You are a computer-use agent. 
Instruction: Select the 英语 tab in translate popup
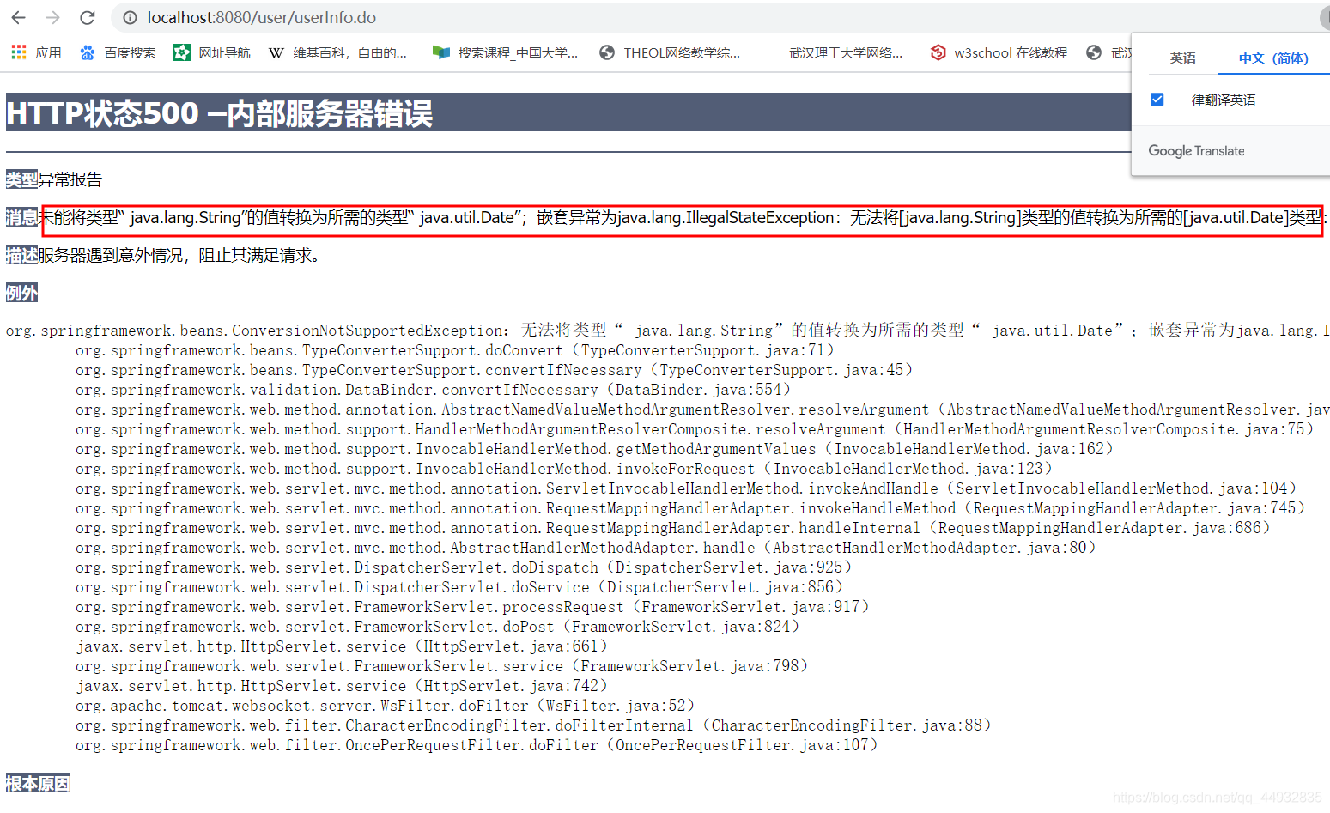coord(1182,58)
